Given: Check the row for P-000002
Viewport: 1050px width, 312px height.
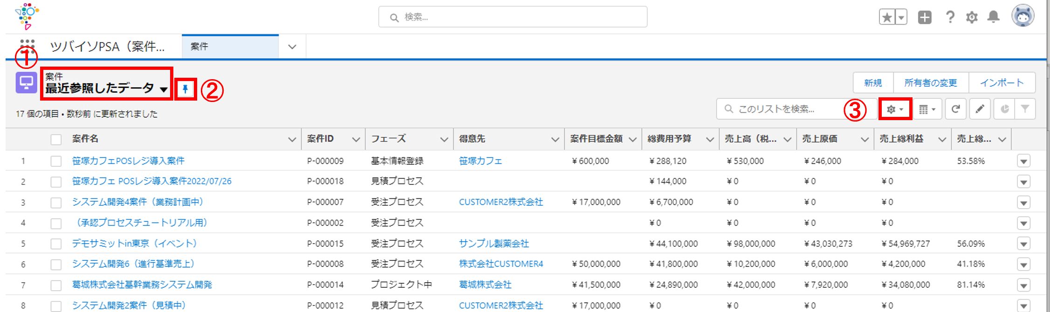Looking at the screenshot, I should [x=56, y=223].
